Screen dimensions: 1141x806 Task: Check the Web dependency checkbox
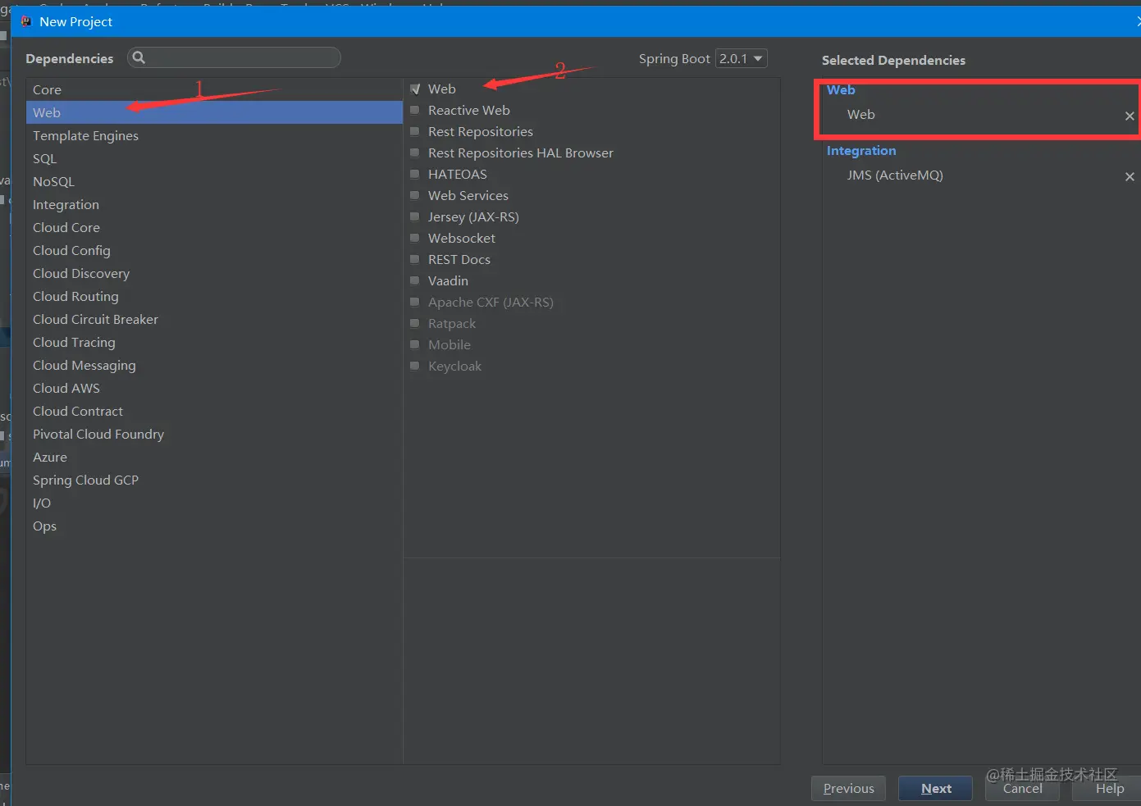pos(415,89)
